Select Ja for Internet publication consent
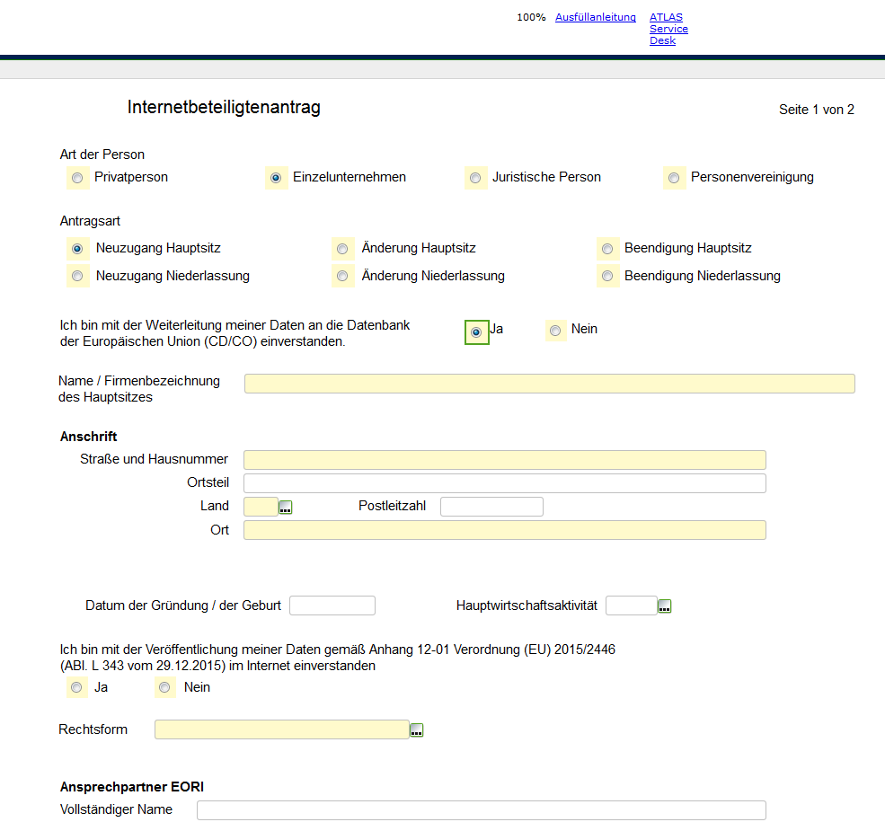 [76, 687]
